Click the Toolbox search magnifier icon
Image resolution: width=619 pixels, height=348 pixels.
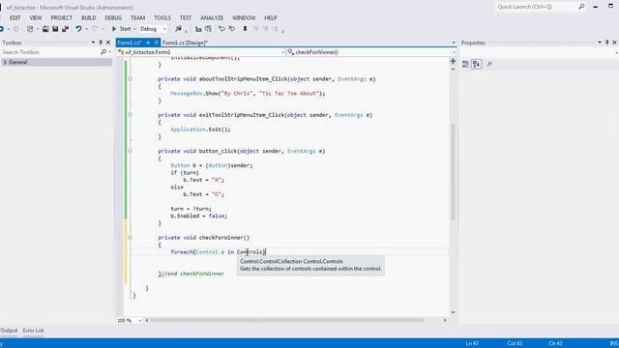103,52
